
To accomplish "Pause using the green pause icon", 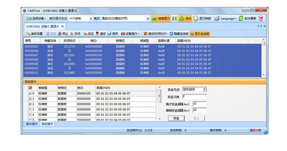I will coord(174,18).
